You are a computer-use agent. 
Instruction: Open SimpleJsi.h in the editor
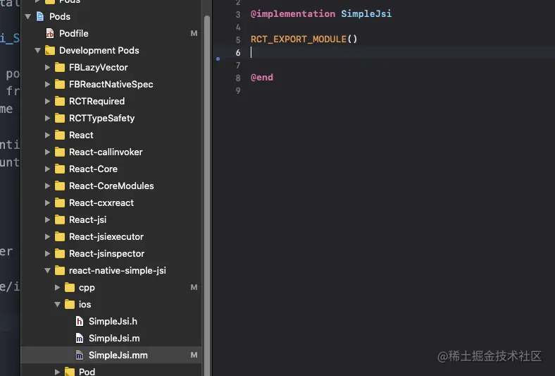113,322
